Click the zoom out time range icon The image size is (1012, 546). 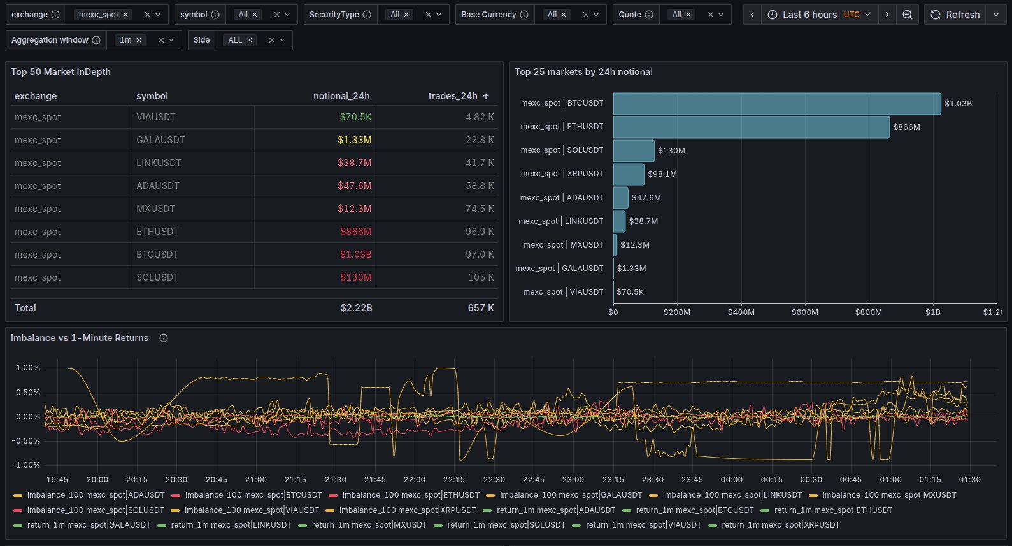tap(907, 15)
